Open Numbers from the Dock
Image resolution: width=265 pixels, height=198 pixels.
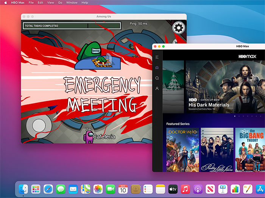tap(235, 189)
